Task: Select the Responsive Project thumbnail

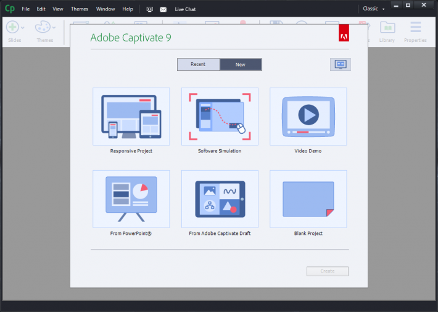Action: coord(131,117)
